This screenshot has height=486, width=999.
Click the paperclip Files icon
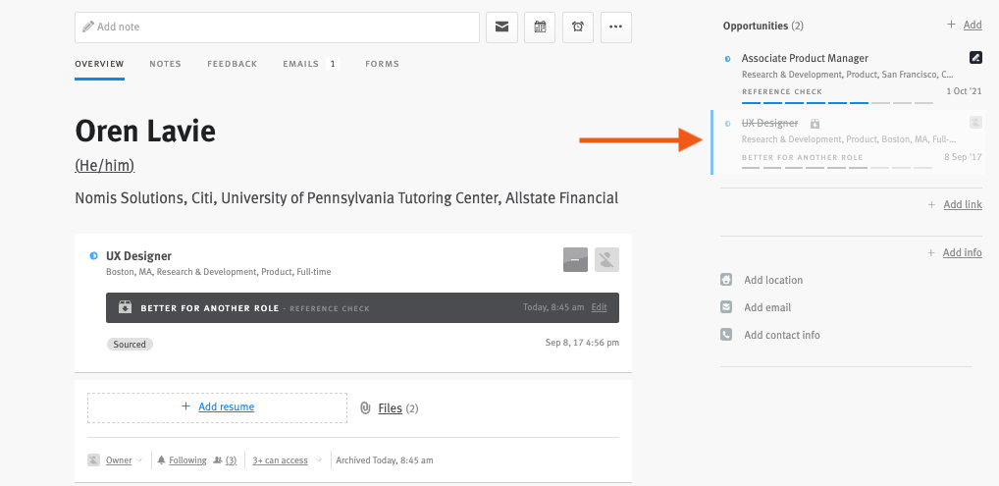click(365, 407)
